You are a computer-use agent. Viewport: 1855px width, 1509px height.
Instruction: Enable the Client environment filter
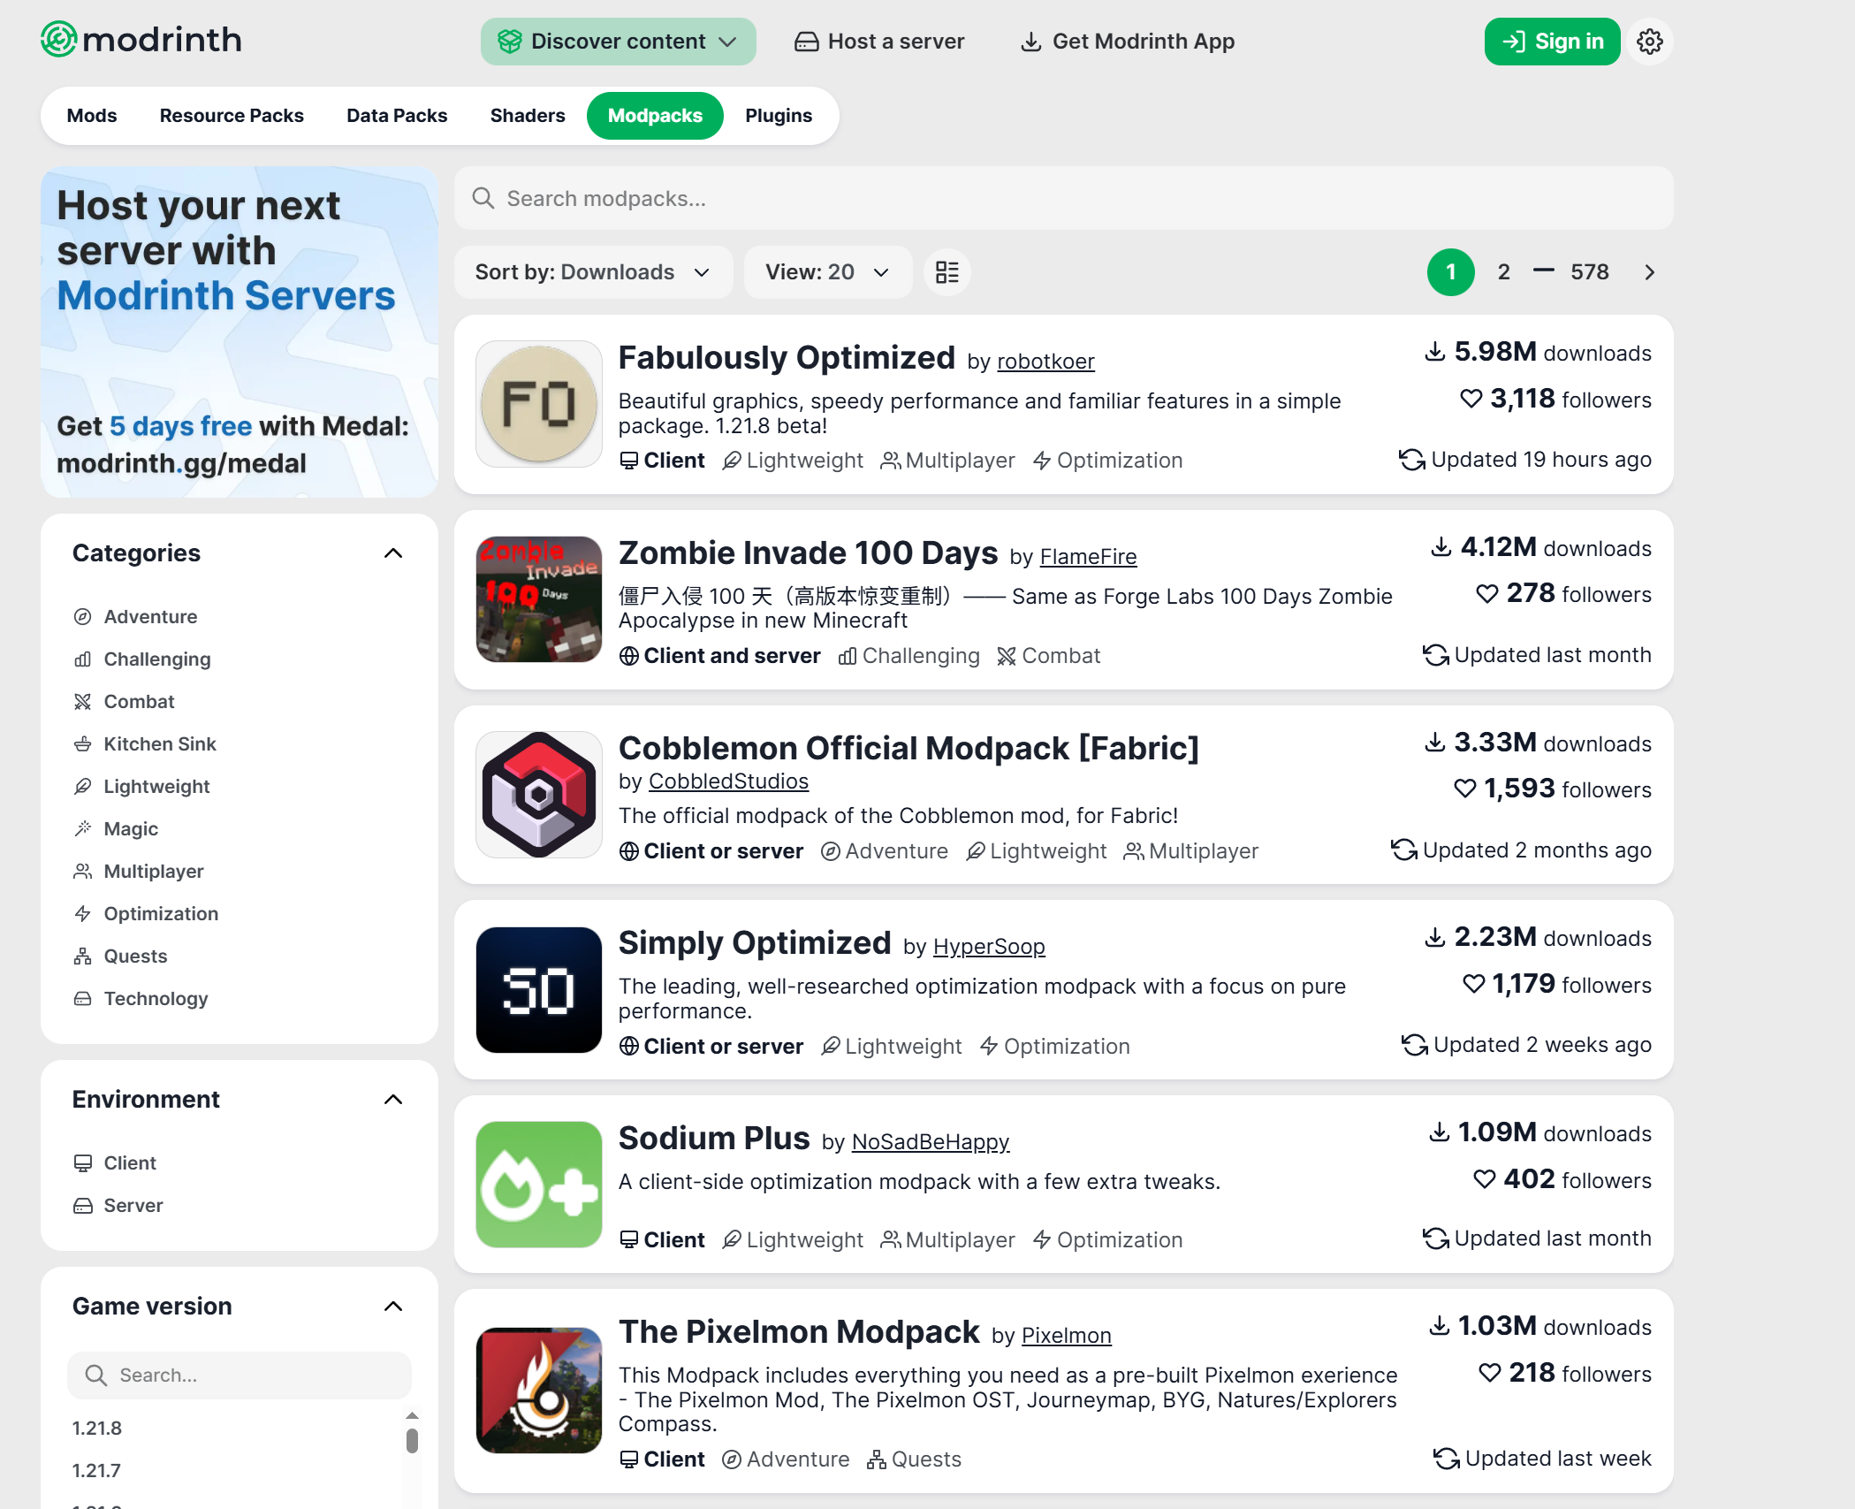(x=115, y=1163)
